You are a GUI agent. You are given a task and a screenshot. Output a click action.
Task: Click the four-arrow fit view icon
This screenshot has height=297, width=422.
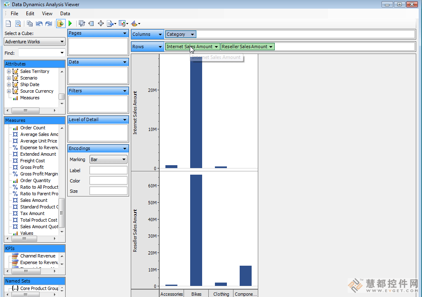tap(101, 23)
